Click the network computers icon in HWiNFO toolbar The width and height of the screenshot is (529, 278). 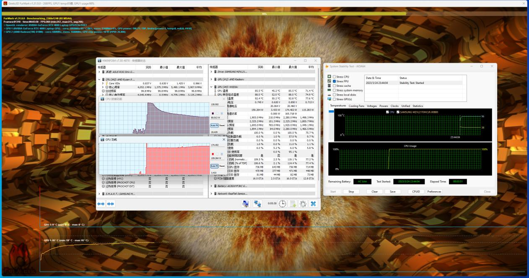tap(258, 204)
